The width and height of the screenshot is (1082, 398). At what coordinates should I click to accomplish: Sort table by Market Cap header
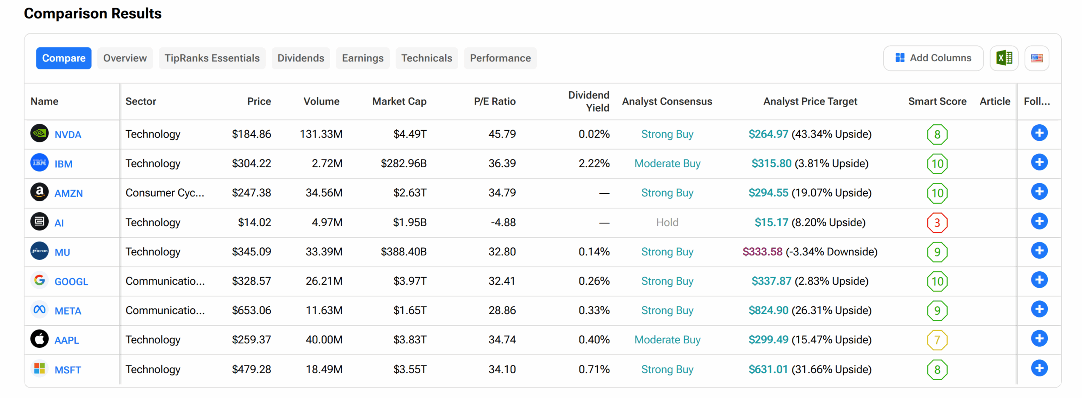pos(399,102)
